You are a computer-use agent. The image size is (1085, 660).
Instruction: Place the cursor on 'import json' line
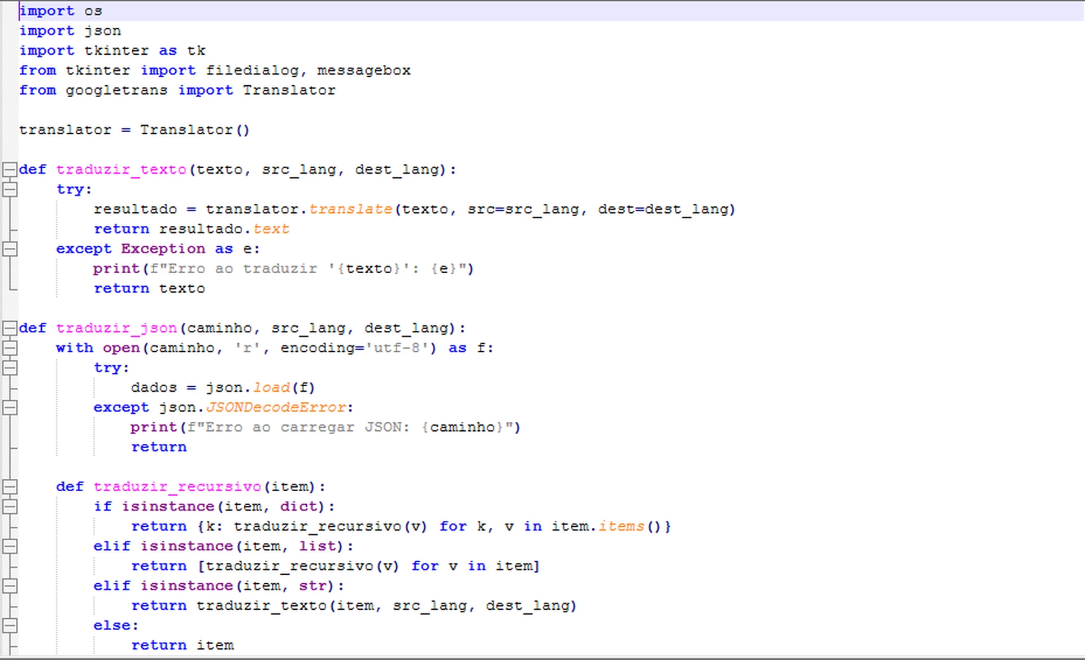[70, 31]
